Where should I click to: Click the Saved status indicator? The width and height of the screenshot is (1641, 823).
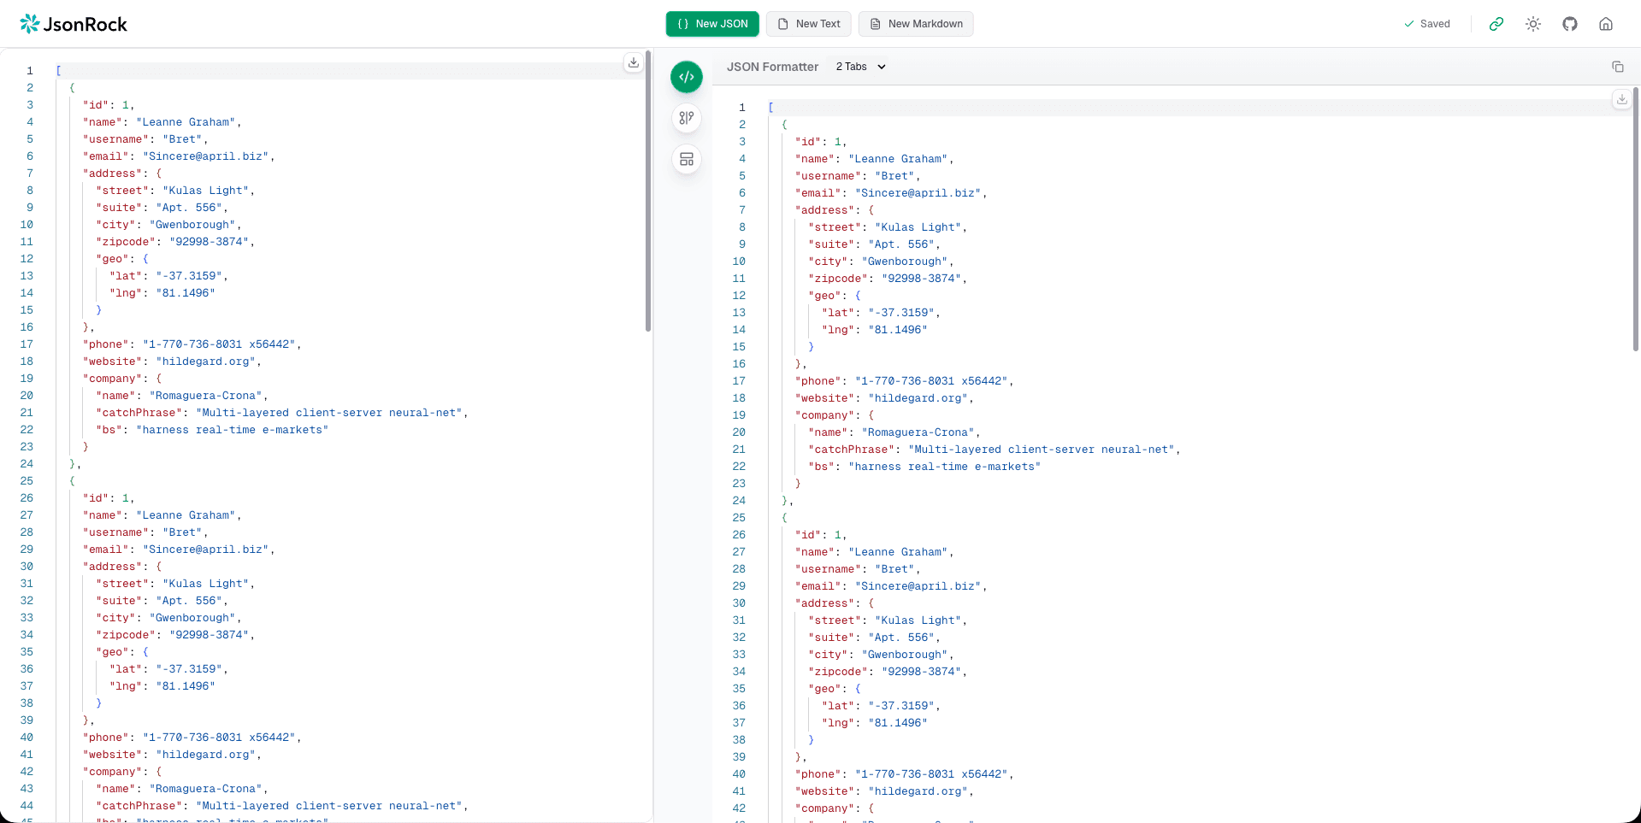[x=1427, y=24]
